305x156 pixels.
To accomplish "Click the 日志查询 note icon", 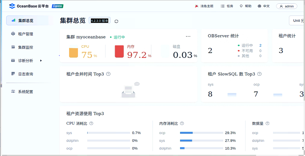I will (x=13, y=74).
